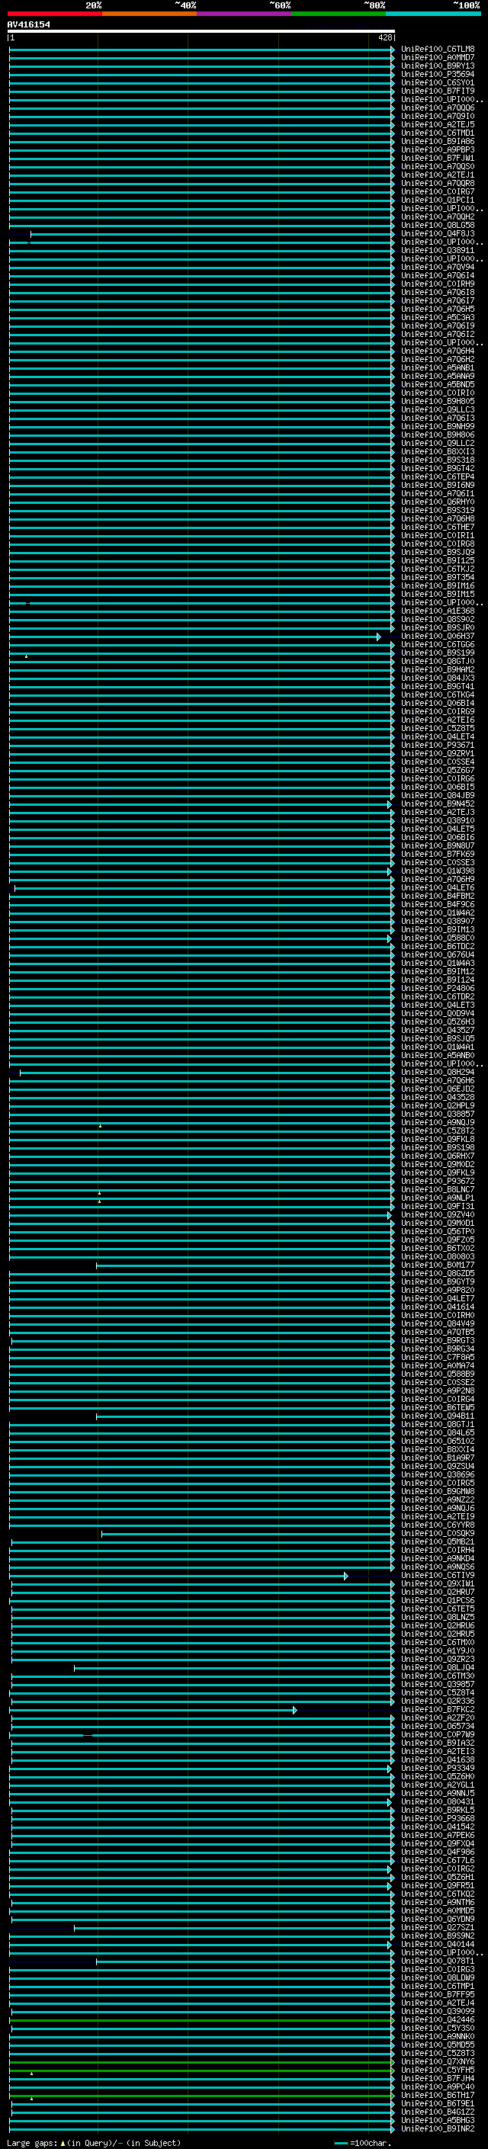Screen dimensions: 488x2149
Task: Click the arrowhead ending the C6TIV9 alignment
Action: pos(345,1576)
